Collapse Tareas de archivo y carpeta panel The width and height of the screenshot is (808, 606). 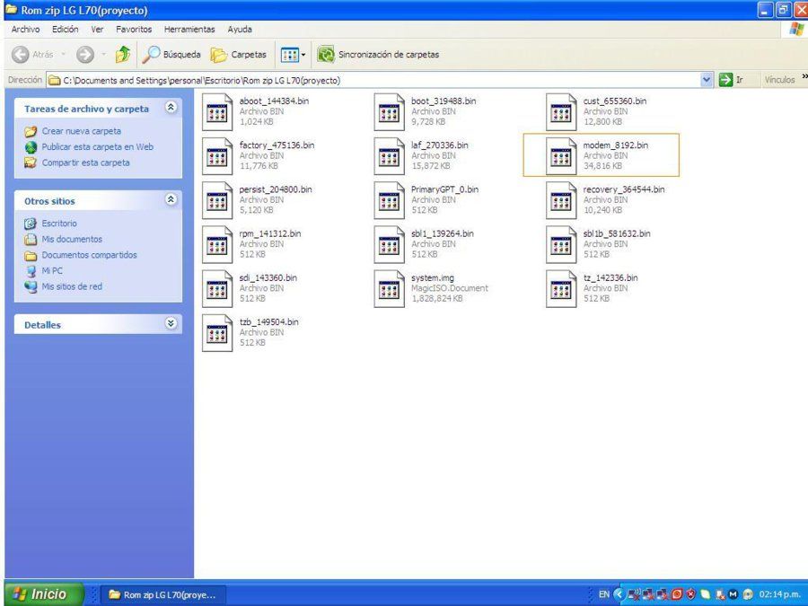tap(171, 107)
